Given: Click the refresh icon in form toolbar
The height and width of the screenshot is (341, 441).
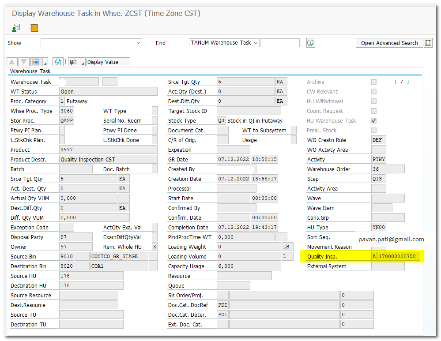Looking at the screenshot, I should click(x=58, y=62).
